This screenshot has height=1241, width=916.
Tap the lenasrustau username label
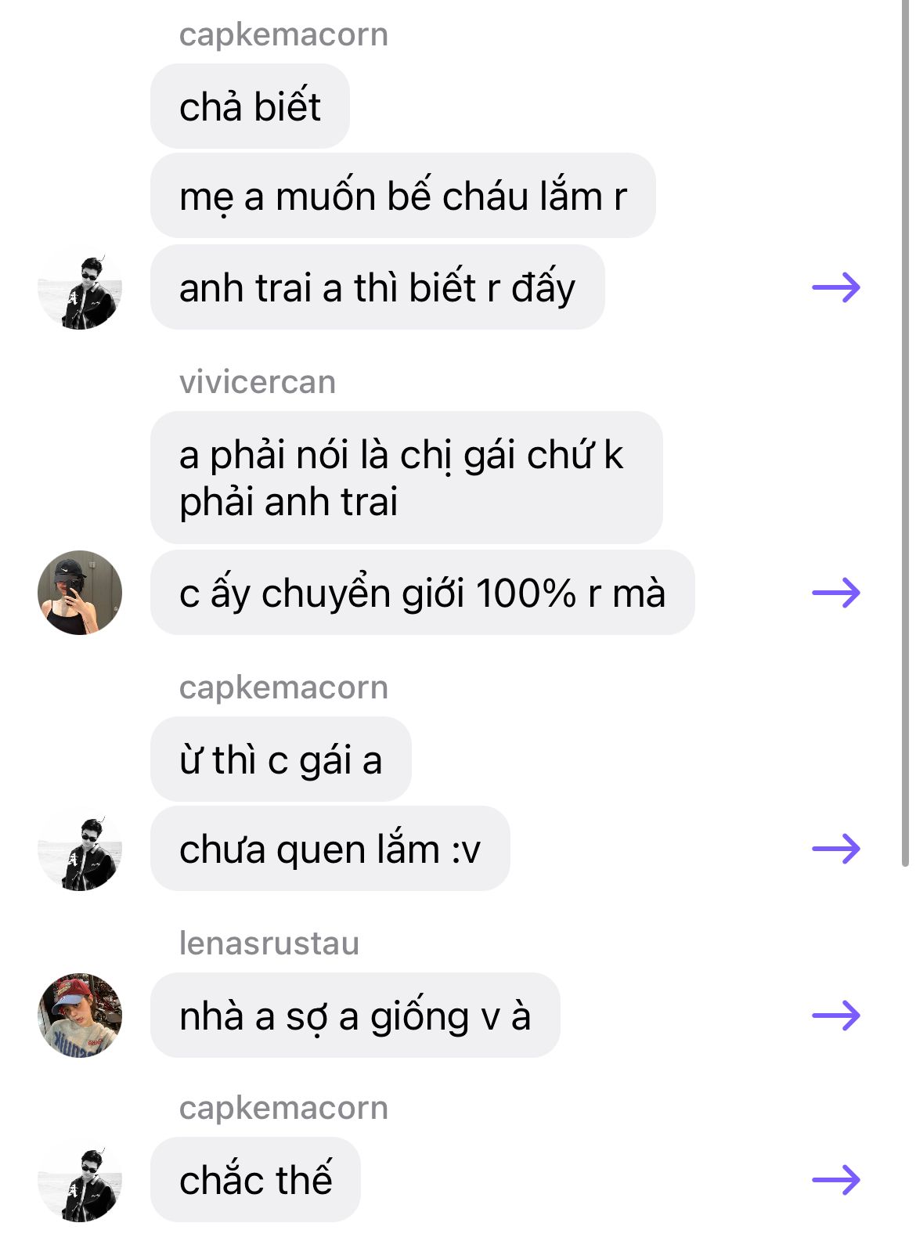point(269,943)
